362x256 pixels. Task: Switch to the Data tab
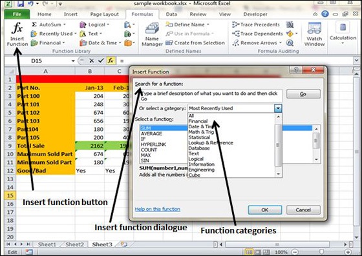[x=171, y=14]
